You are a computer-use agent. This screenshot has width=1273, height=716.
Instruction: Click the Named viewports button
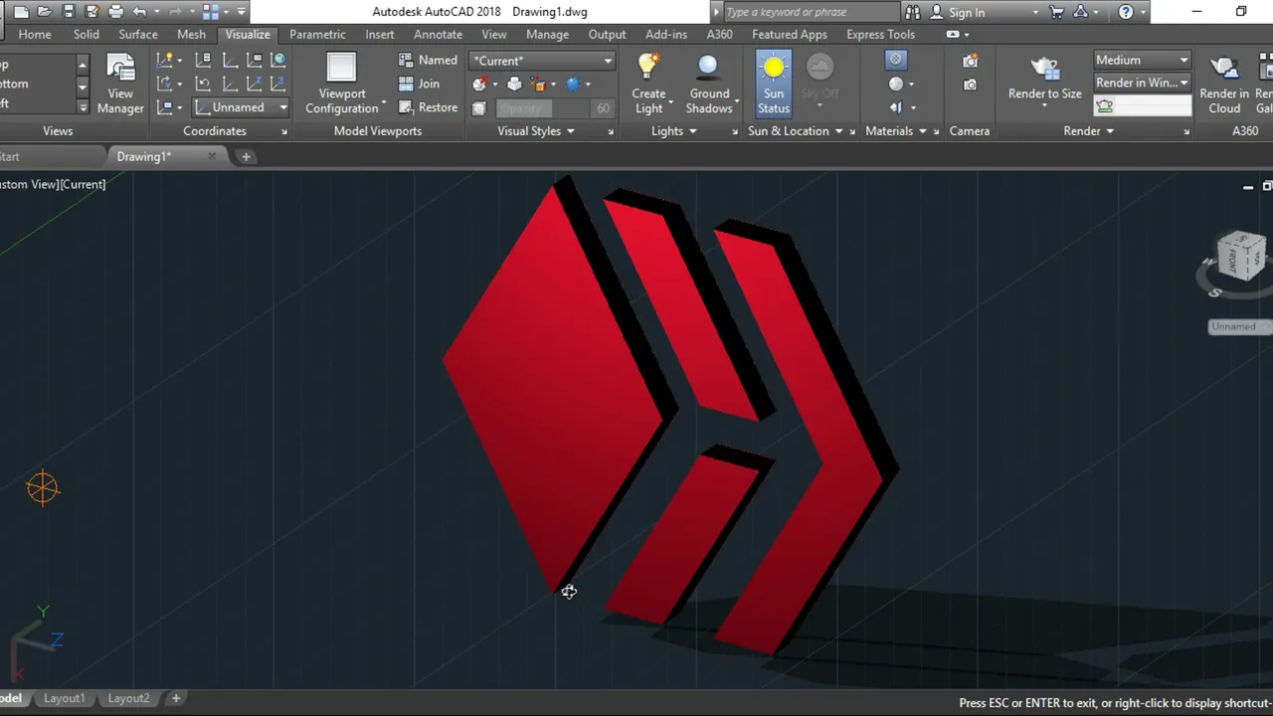[x=427, y=60]
